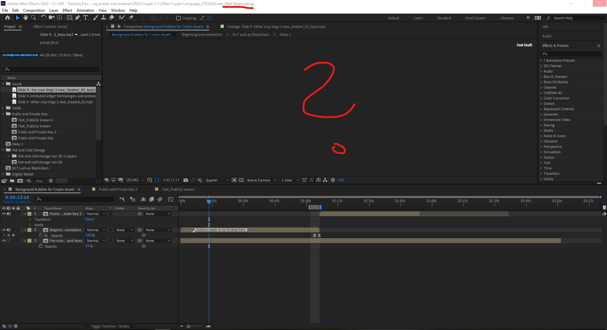Screen dimensions: 607x330
Task: Add an Opacity keyframe on Beginni...nnotation layer
Action: coord(9,235)
